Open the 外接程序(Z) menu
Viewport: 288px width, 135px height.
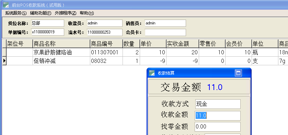[x=65, y=13]
